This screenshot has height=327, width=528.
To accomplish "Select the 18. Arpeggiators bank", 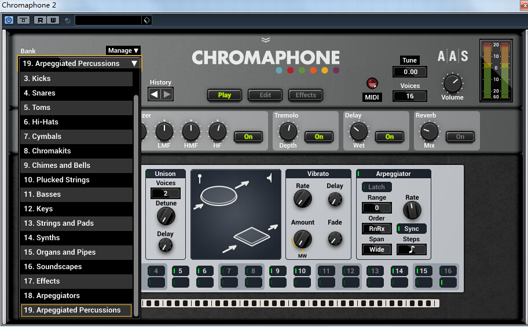I will [76, 296].
